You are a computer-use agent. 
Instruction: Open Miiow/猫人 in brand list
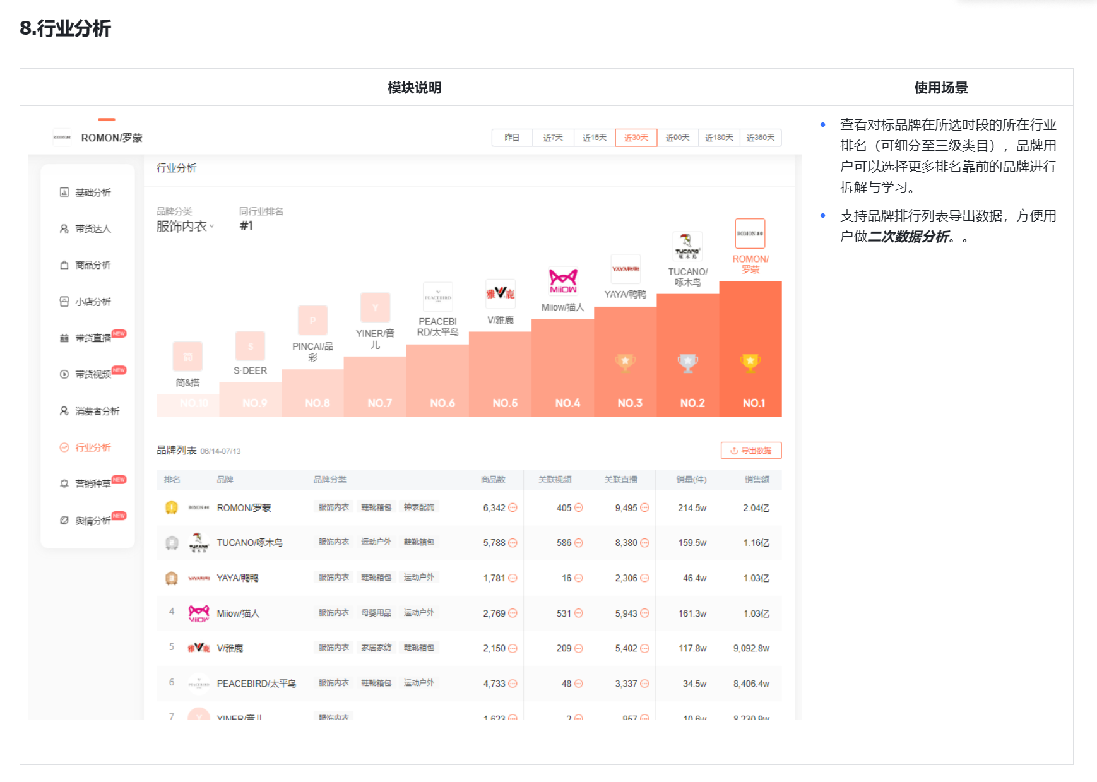pos(238,613)
